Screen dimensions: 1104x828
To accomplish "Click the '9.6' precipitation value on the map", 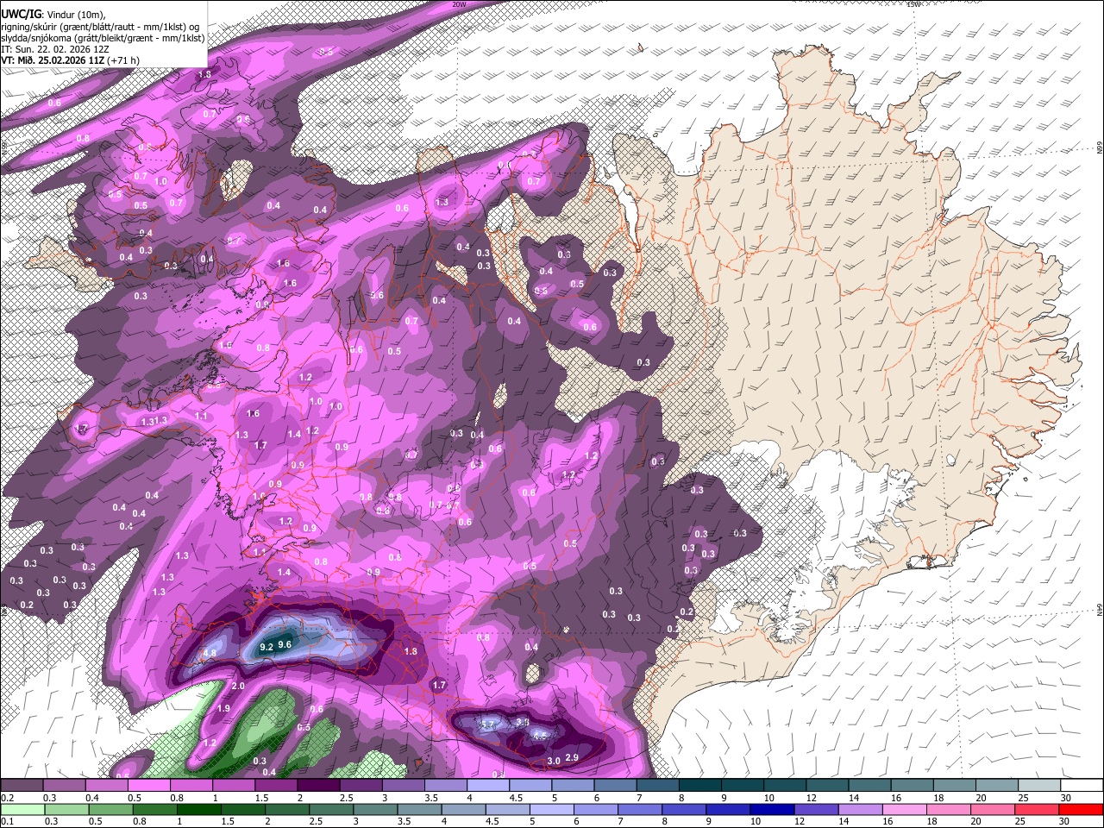I will [x=285, y=644].
